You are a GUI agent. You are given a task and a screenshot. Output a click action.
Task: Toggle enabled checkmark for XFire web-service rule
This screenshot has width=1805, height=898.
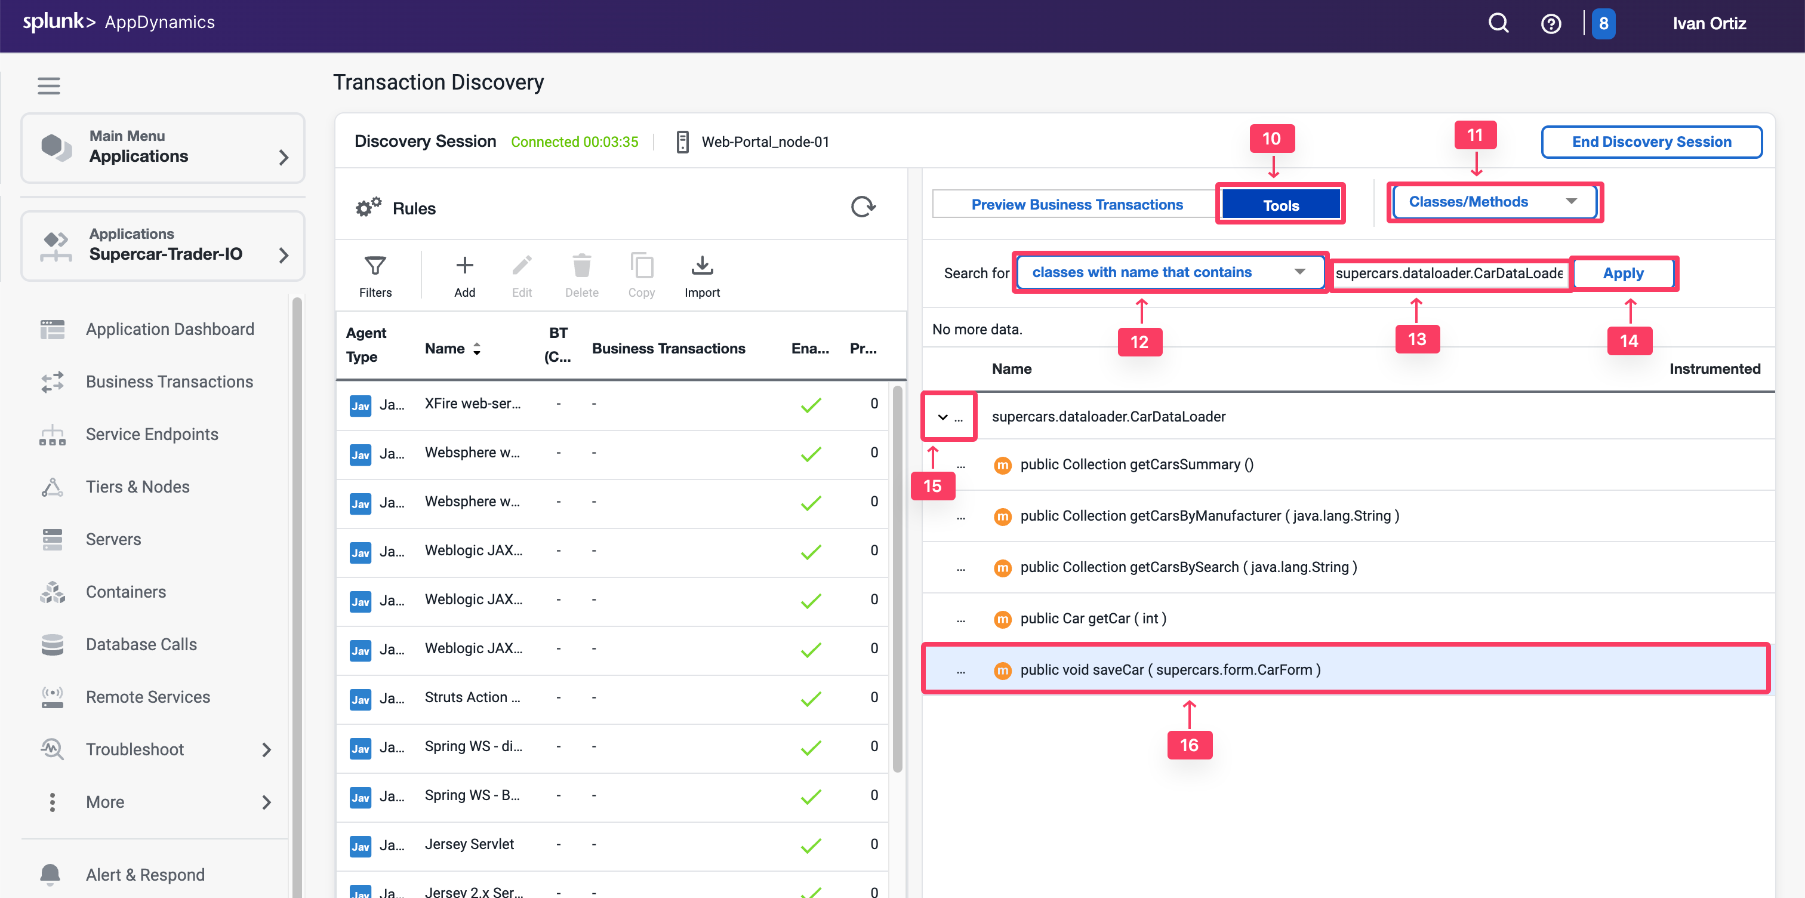point(811,404)
